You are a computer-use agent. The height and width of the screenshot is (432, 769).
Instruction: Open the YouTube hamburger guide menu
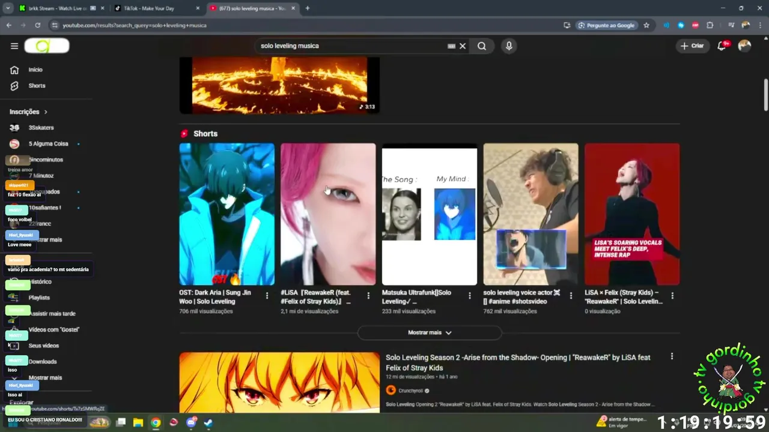pos(14,46)
